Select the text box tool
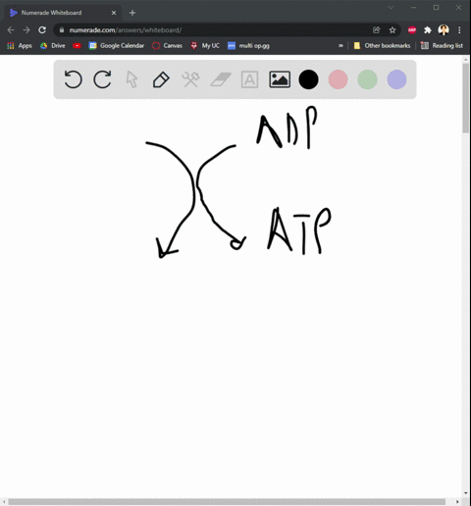The image size is (471, 506). (249, 79)
